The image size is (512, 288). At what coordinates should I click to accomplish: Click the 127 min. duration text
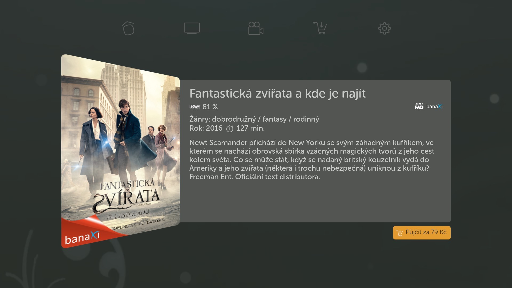(x=250, y=128)
